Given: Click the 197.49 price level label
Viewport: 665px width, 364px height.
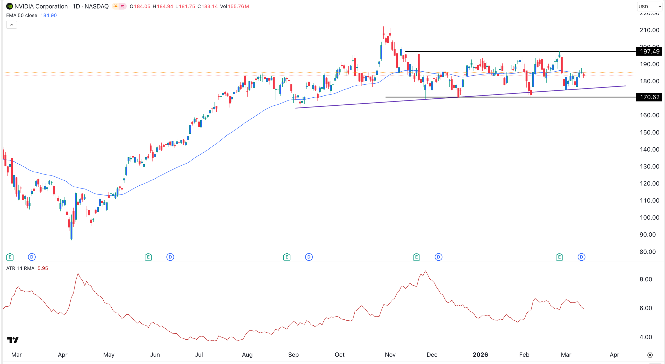Looking at the screenshot, I should [650, 52].
